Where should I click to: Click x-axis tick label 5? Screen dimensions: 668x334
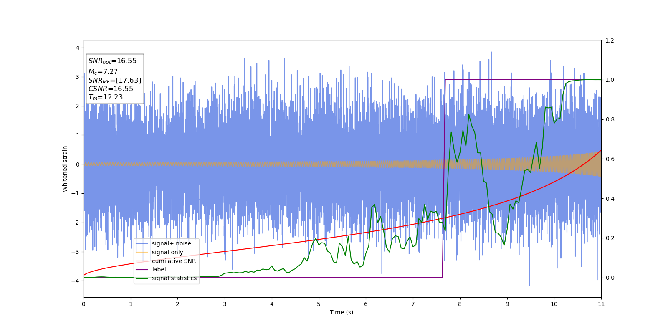click(x=319, y=304)
